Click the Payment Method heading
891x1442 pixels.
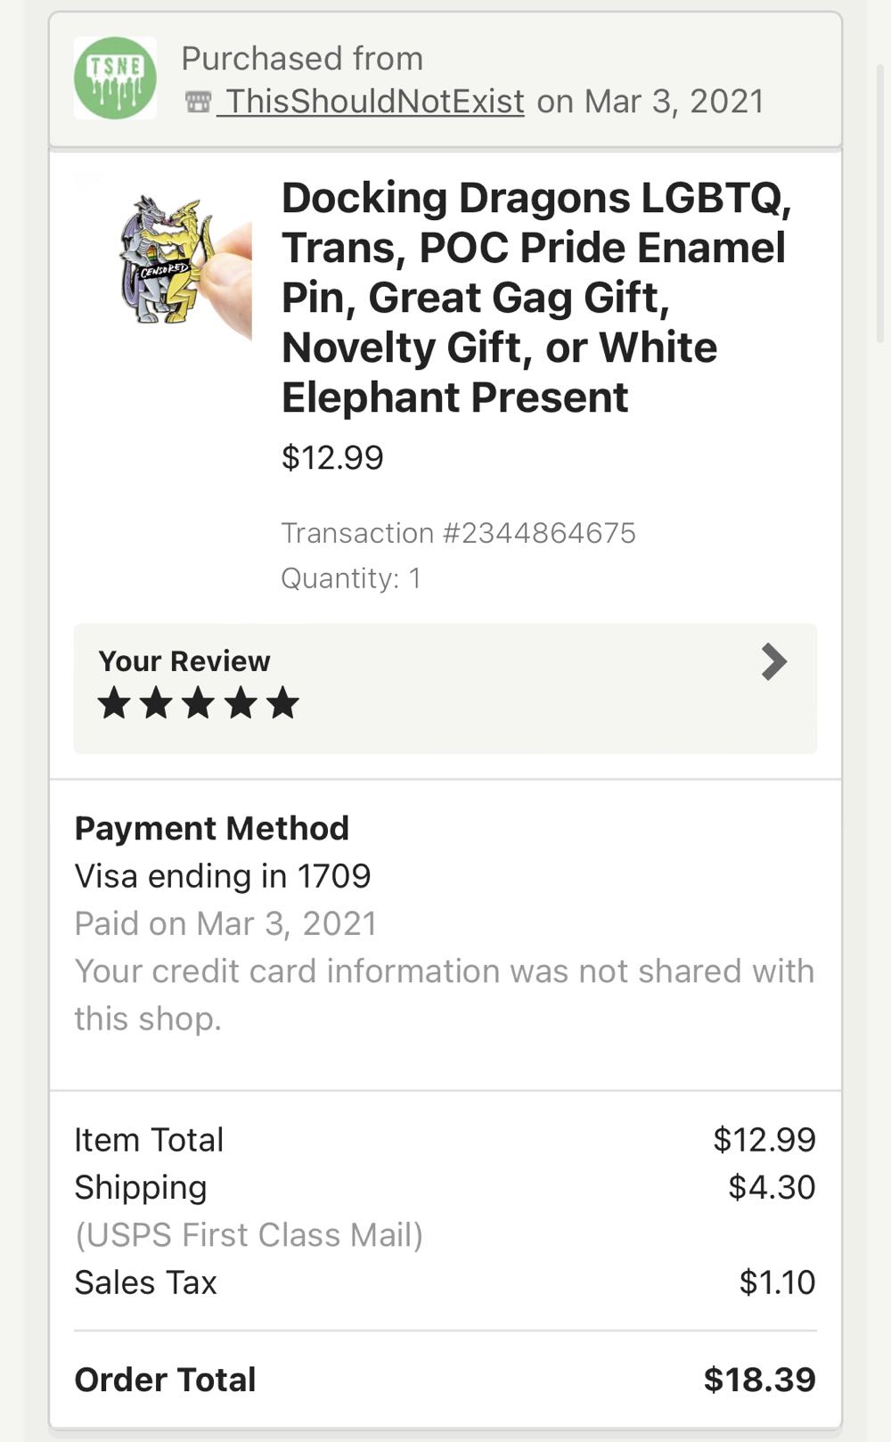point(211,828)
